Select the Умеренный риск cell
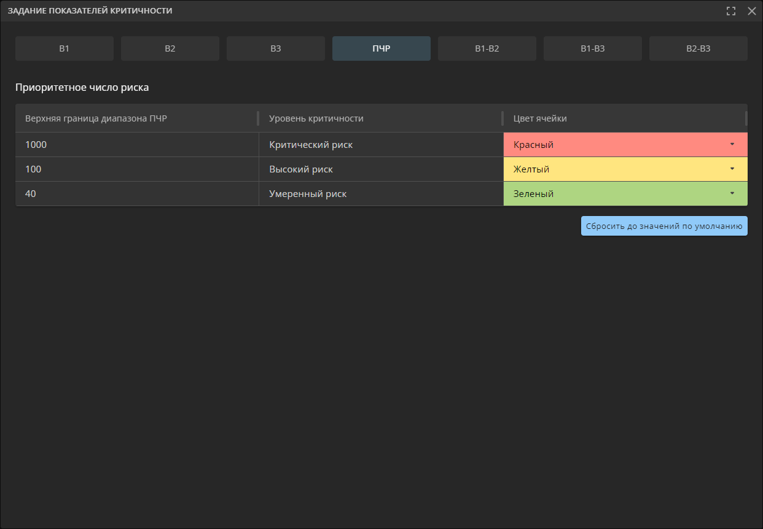Screen dimensions: 763x529 381,194
